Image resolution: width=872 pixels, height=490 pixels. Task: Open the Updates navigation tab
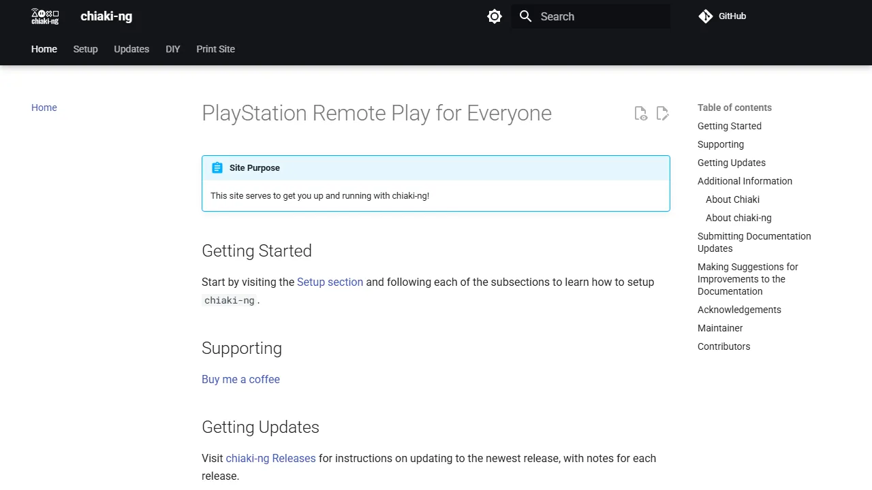pos(131,49)
